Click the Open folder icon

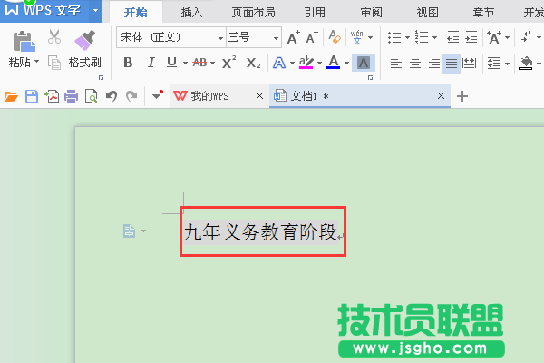click(x=11, y=96)
